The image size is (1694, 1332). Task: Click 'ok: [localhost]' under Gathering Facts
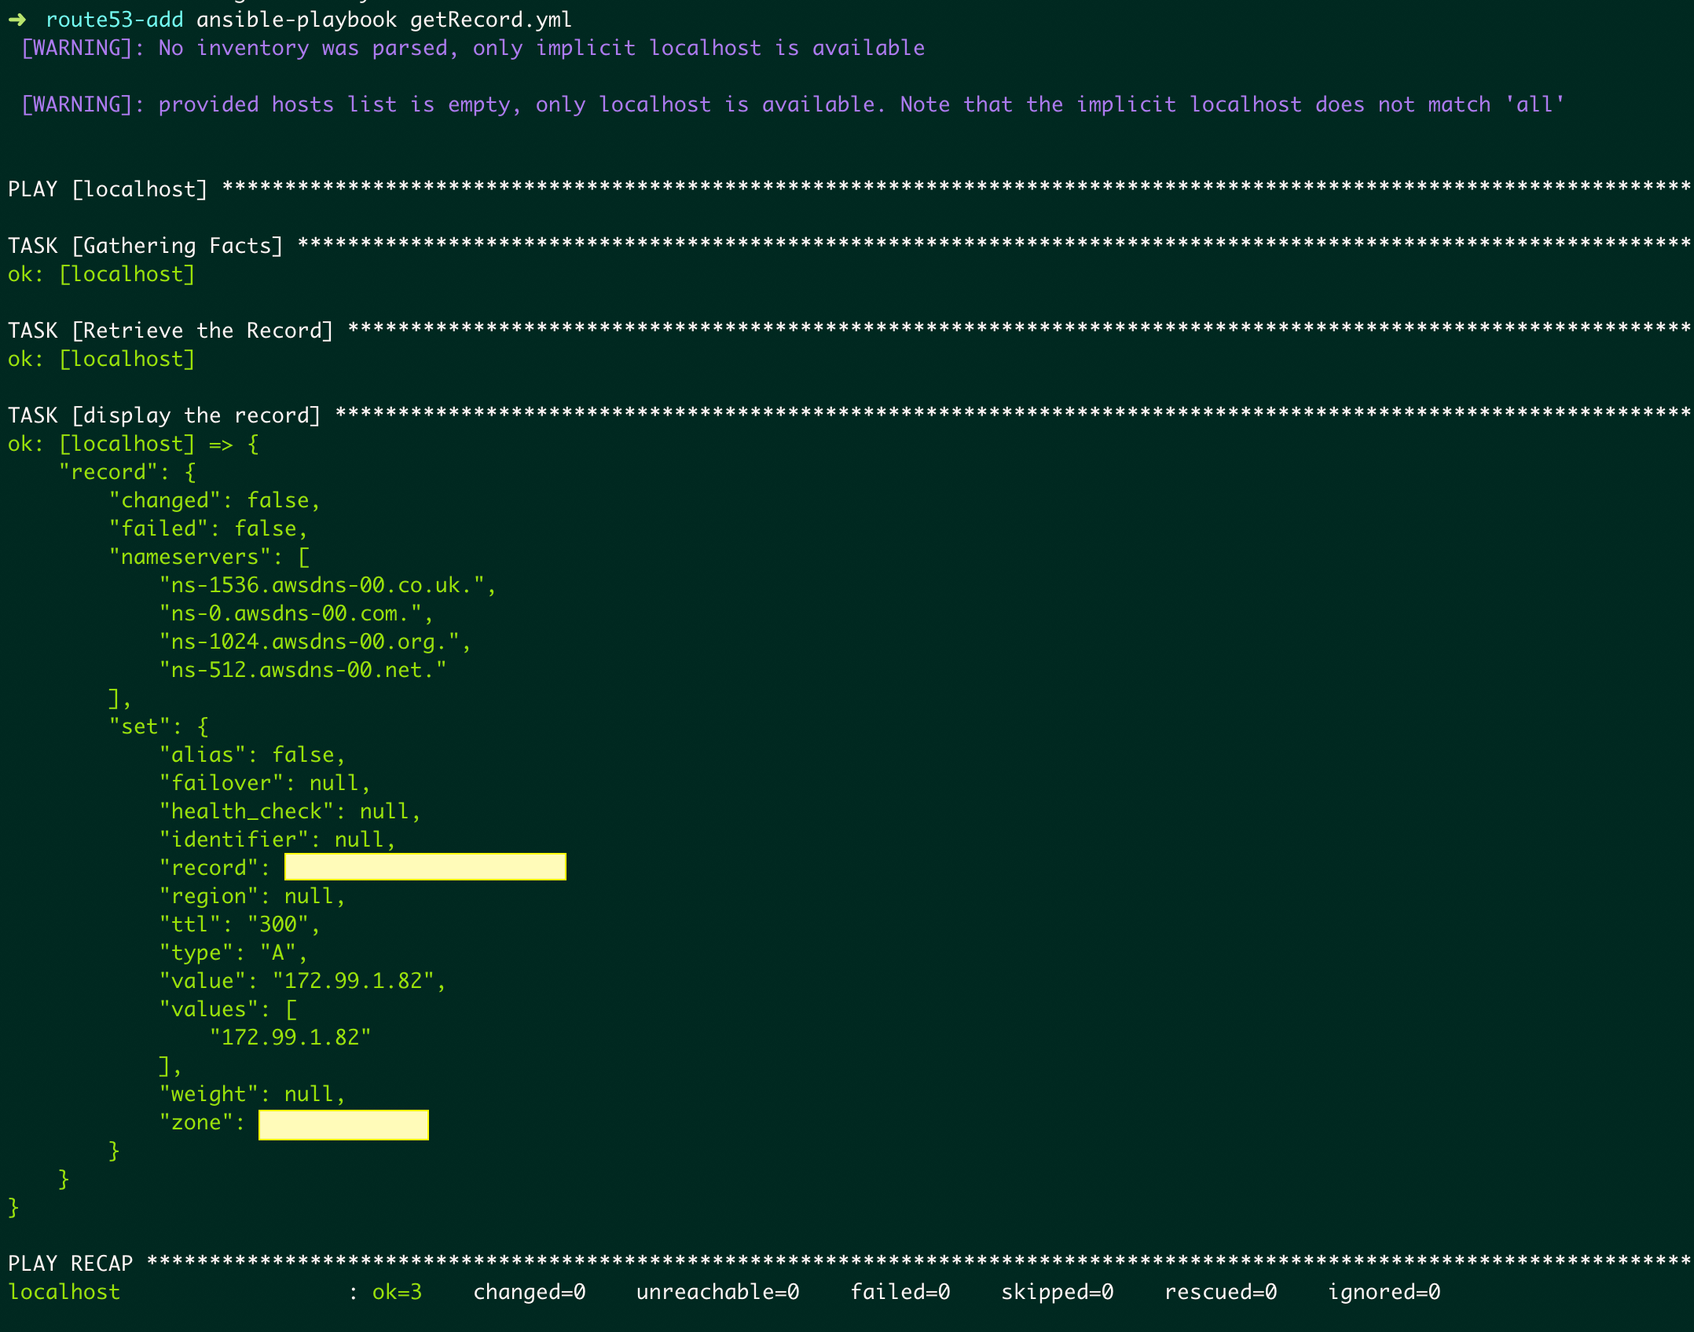coord(101,274)
